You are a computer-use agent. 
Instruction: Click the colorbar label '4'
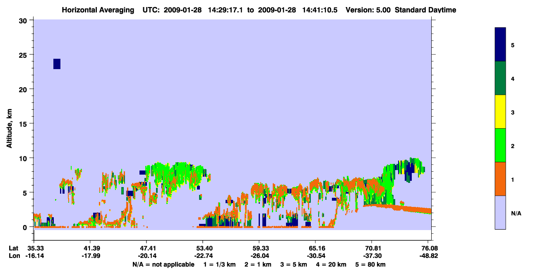(x=513, y=78)
